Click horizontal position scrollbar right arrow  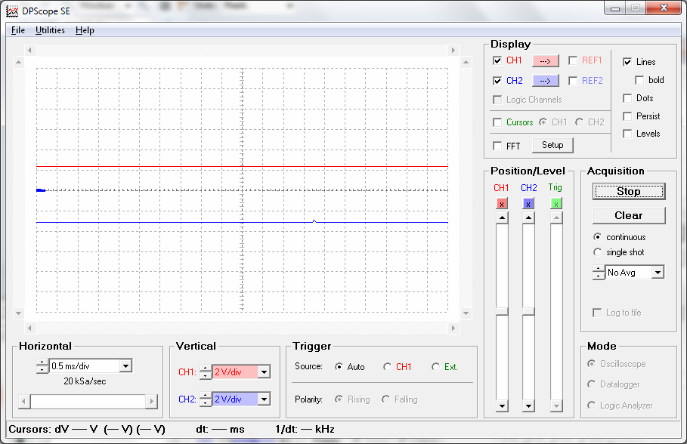point(152,401)
